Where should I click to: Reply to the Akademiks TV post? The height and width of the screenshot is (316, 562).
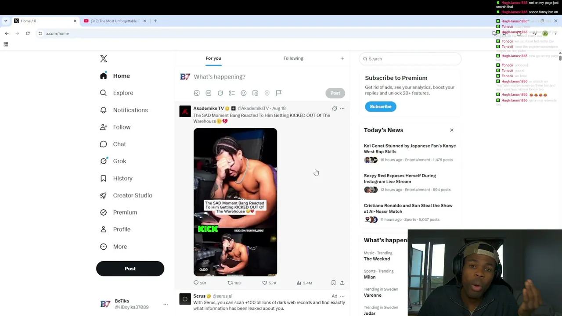200,283
